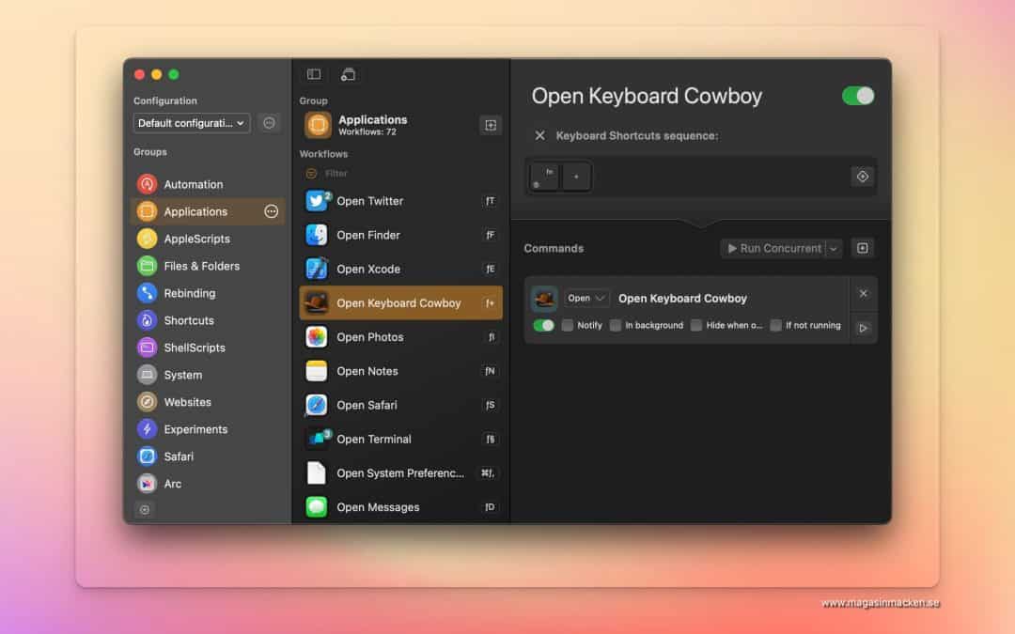Screen dimensions: 1015x634
Task: Open the Applications group in sidebar
Action: click(208, 211)
